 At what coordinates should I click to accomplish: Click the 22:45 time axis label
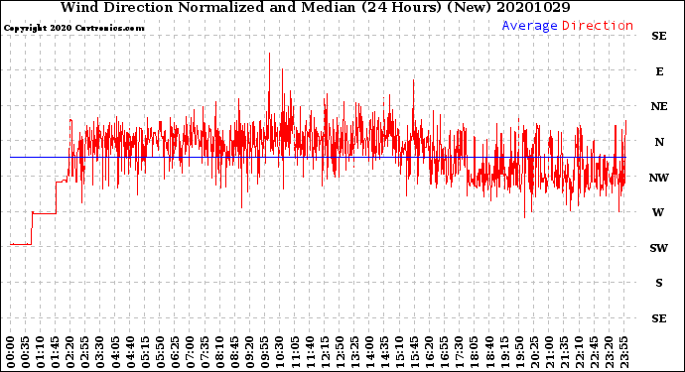coord(594,352)
